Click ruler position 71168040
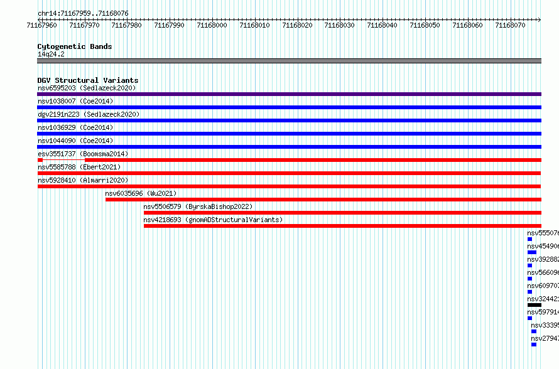The image size is (559, 369). [382, 25]
